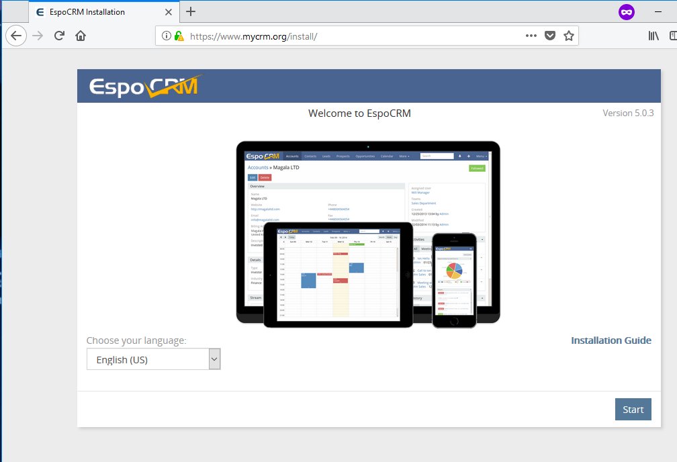This screenshot has width=677, height=462.
Task: Open page actions three-dot menu
Action: [x=531, y=36]
